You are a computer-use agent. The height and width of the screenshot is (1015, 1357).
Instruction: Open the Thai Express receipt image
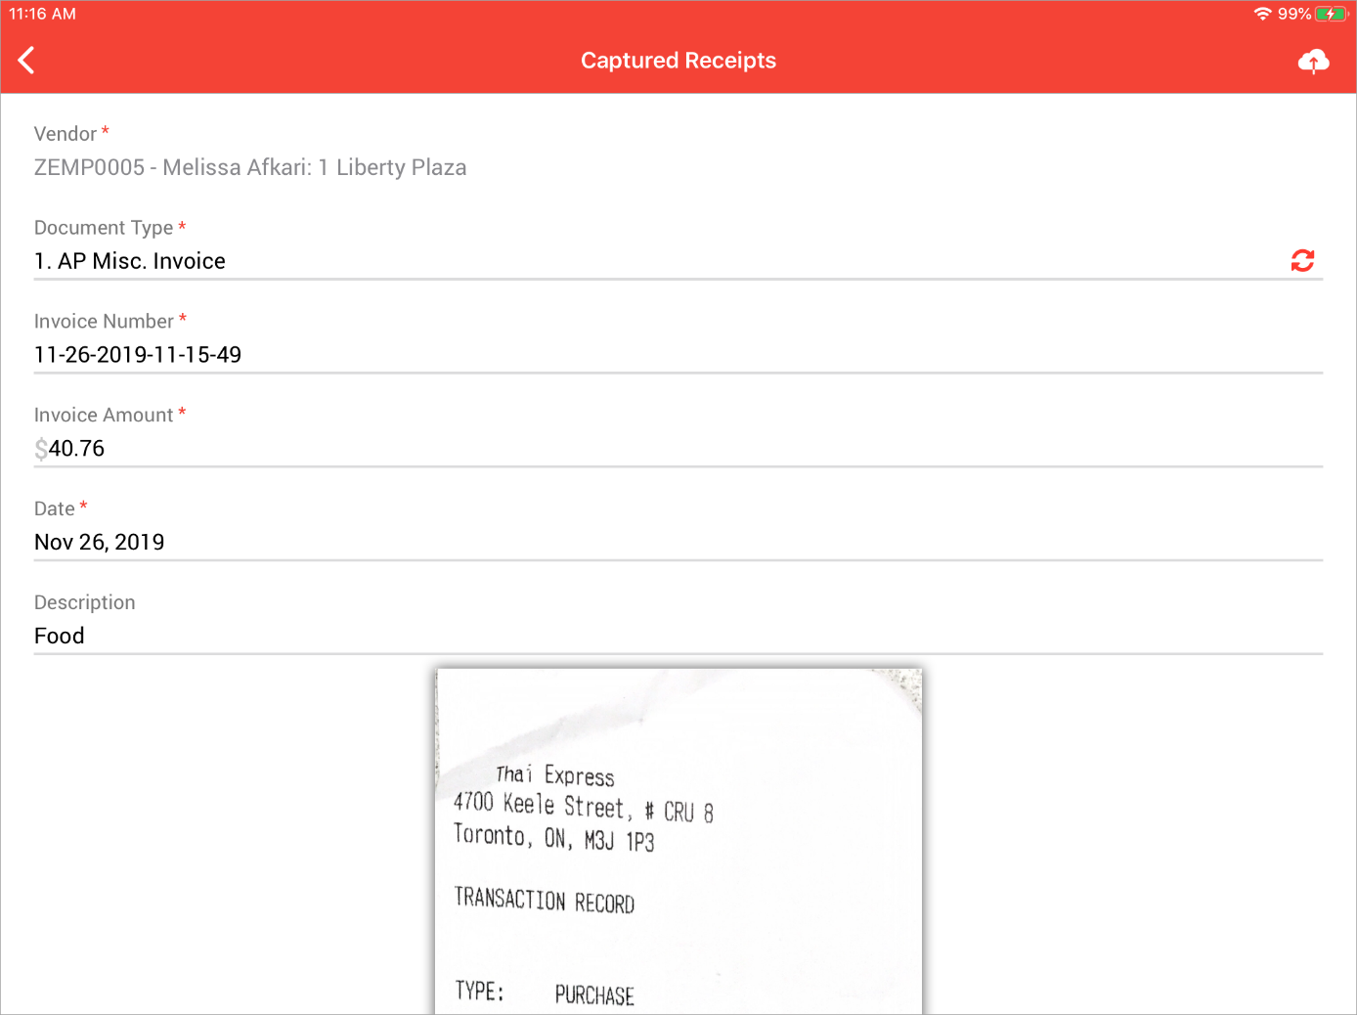[678, 842]
